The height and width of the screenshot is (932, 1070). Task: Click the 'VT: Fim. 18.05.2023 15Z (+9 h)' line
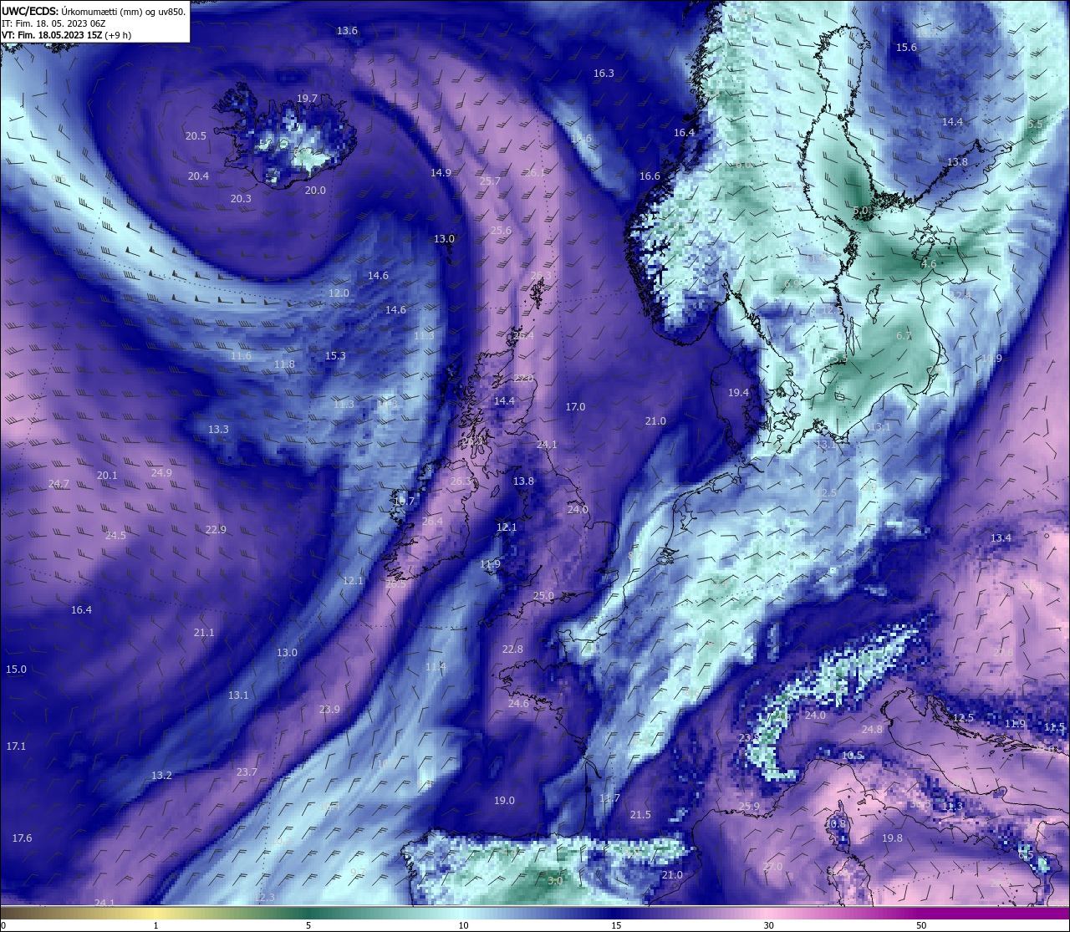coord(66,35)
